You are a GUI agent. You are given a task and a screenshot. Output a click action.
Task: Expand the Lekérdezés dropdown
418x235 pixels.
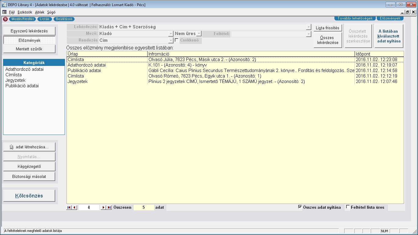coord(309,27)
